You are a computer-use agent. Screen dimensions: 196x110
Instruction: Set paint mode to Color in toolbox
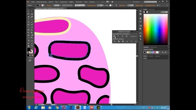(28, 55)
